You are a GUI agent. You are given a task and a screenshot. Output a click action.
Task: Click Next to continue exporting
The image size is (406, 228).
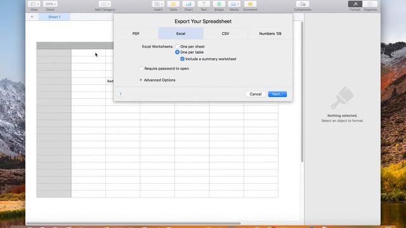coord(277,94)
